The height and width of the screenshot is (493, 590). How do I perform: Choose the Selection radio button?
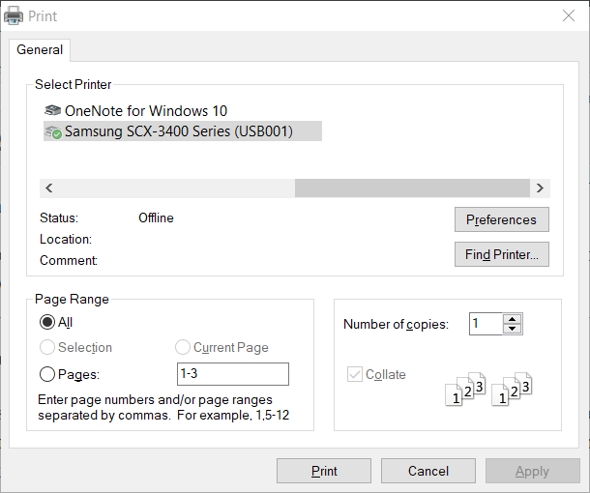pos(47,347)
